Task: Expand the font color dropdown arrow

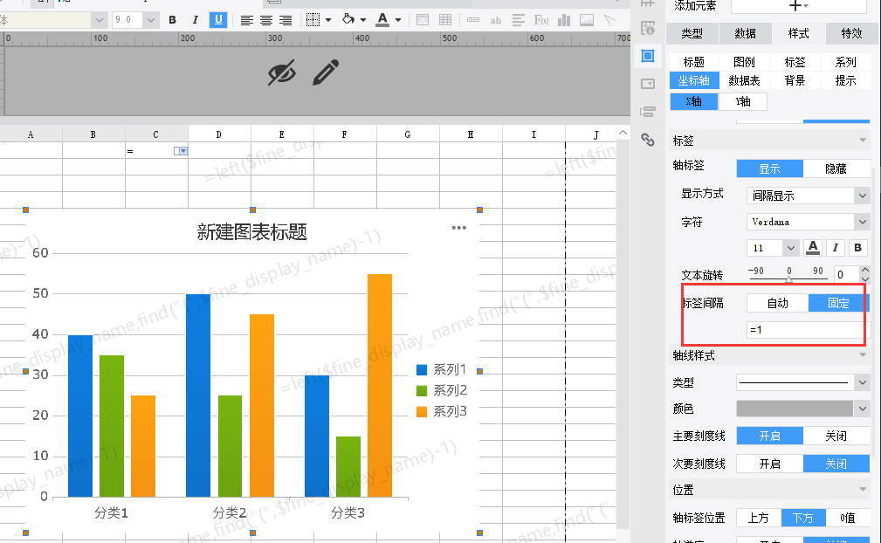Action: [x=398, y=20]
